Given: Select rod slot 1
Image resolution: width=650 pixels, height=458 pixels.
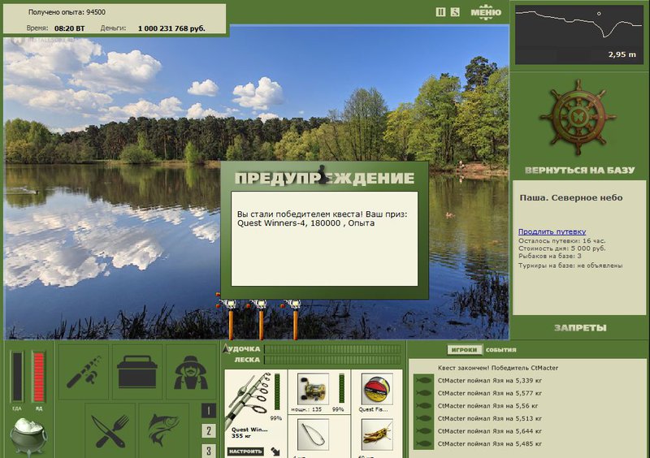Looking at the screenshot, I should point(209,411).
